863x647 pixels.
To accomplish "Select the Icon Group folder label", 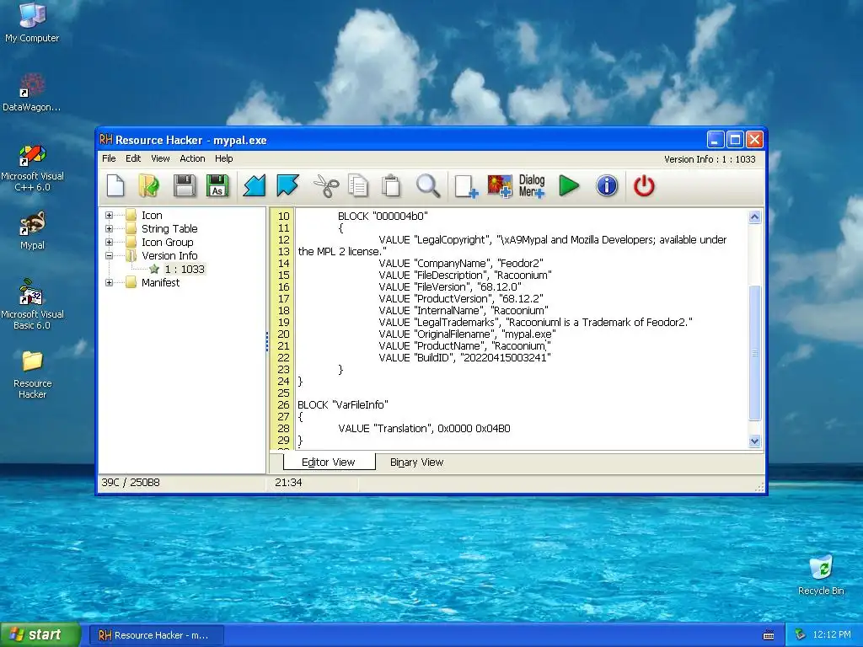I will [168, 242].
